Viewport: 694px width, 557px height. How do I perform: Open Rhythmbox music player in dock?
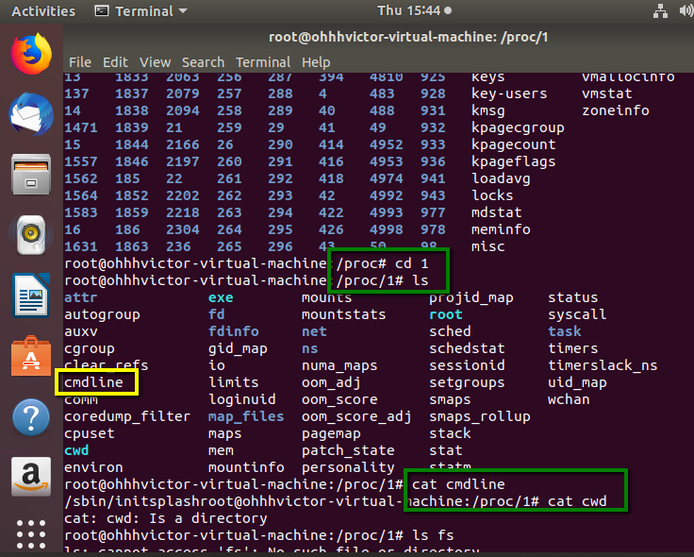[x=31, y=234]
